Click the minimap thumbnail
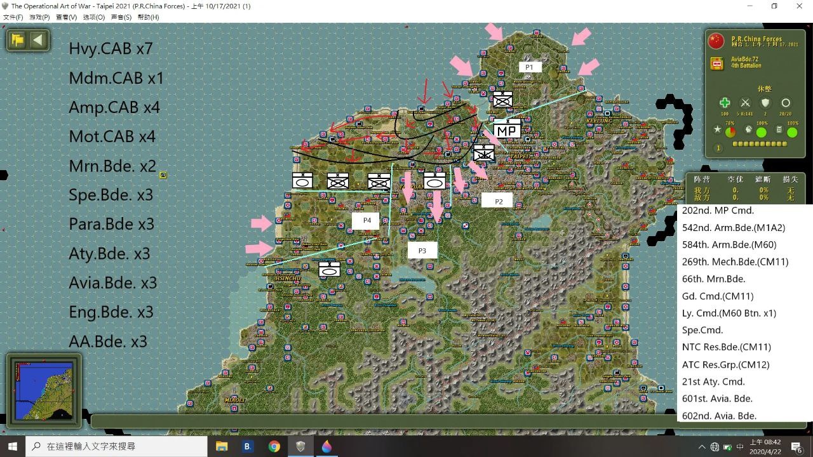The width and height of the screenshot is (813, 457). point(44,391)
